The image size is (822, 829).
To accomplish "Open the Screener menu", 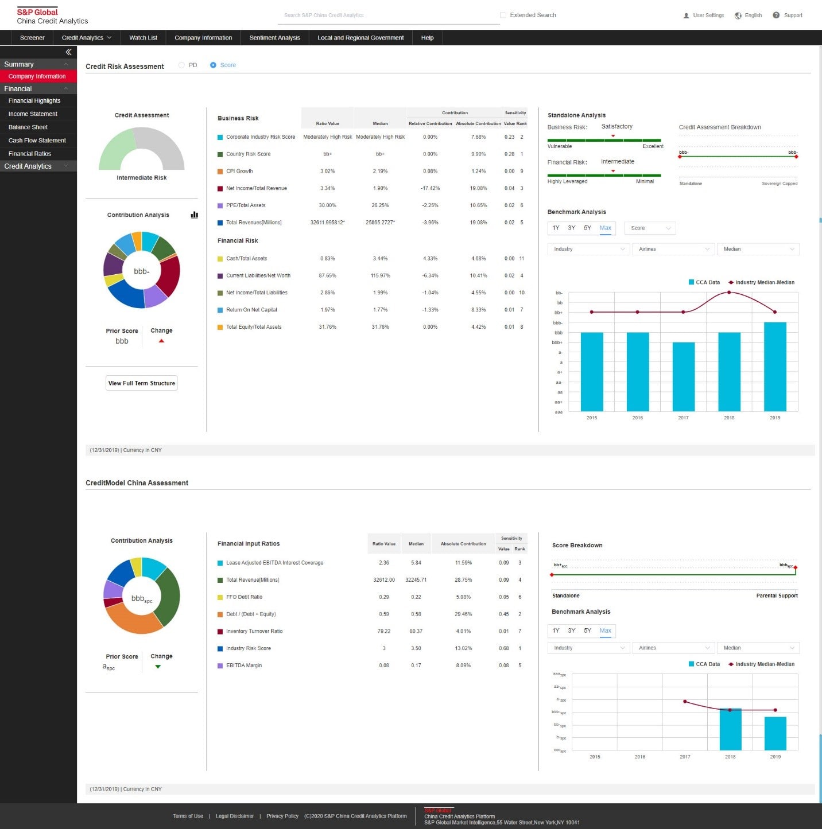I will (32, 38).
